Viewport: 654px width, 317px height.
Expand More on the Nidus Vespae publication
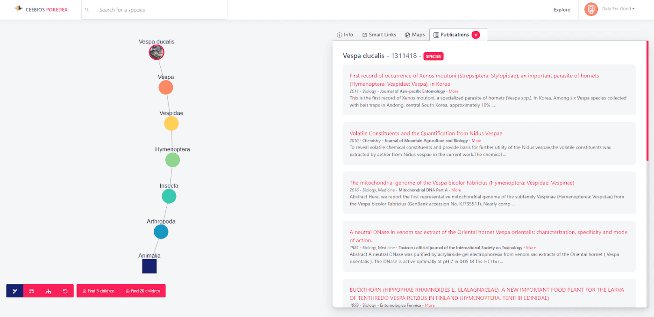click(x=476, y=141)
